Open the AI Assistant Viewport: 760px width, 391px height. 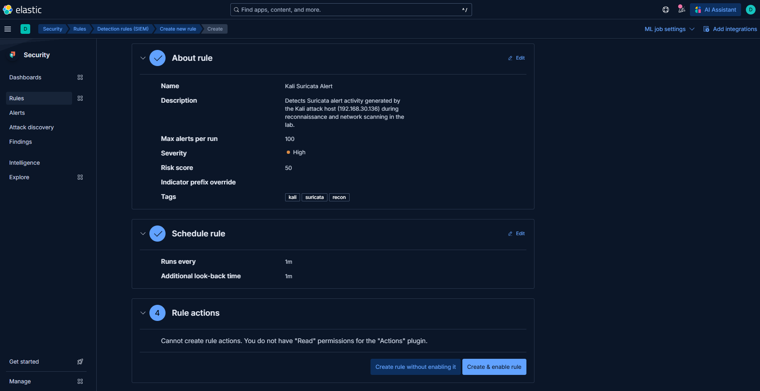(x=715, y=10)
